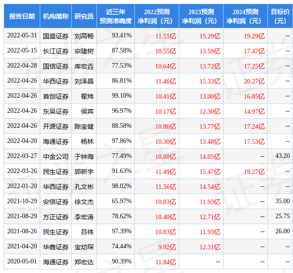Click researcher name 郑宏达
The height and width of the screenshot is (273, 293).
84,262
